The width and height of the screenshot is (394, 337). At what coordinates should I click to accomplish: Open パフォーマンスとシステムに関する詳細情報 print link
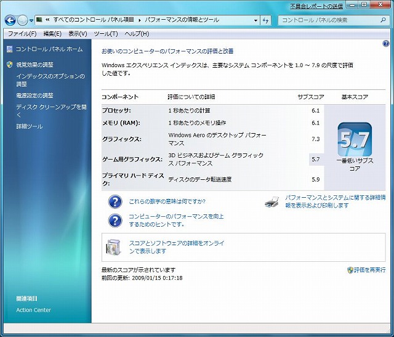(335, 201)
